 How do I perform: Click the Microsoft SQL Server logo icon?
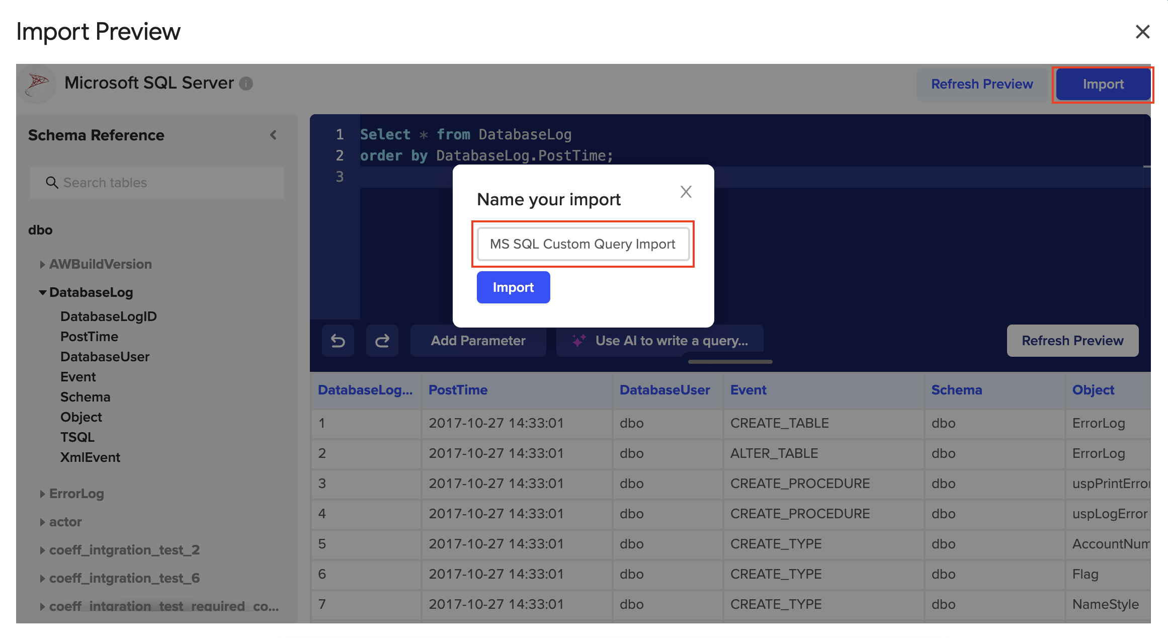[x=37, y=84]
